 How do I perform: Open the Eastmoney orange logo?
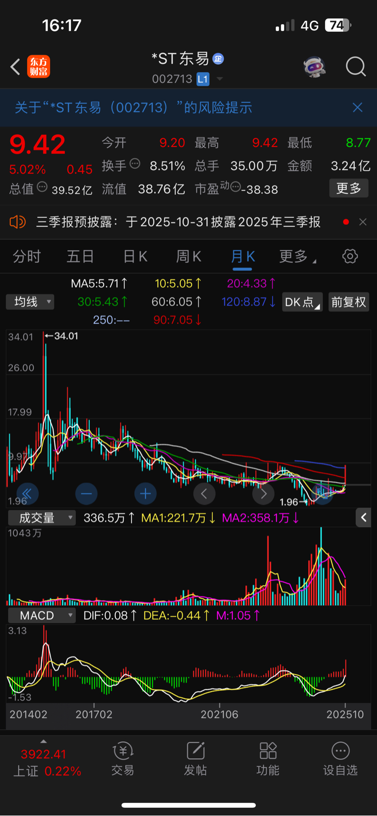click(x=39, y=67)
